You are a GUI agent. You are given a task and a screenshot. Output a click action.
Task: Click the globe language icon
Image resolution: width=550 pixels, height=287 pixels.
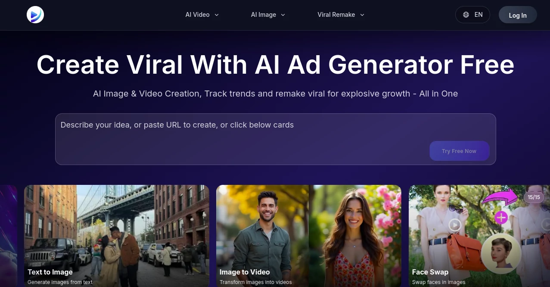[466, 14]
